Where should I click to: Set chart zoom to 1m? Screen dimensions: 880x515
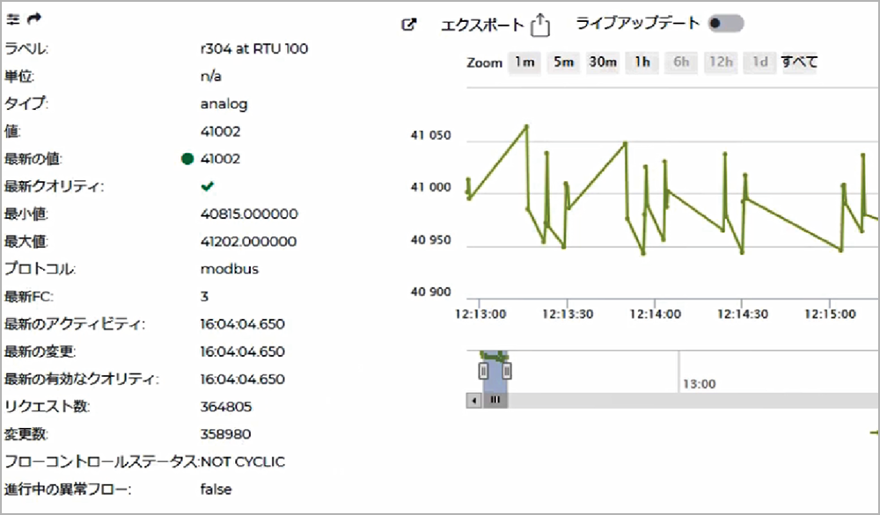click(x=524, y=62)
